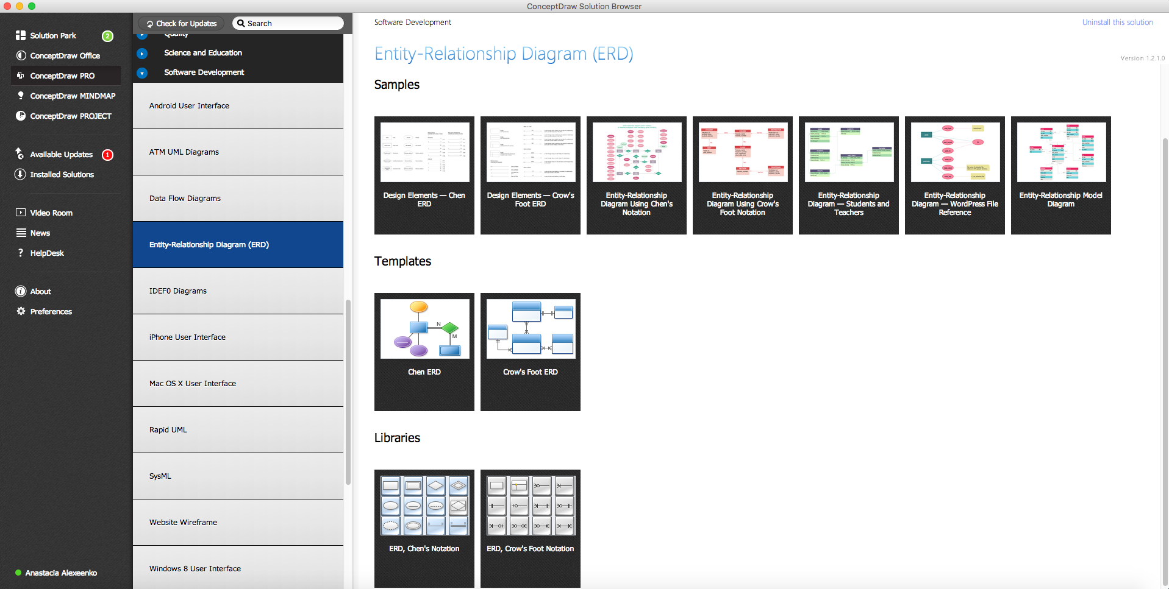The width and height of the screenshot is (1169, 589).
Task: Click the main content scrollbar
Action: coord(1165,362)
